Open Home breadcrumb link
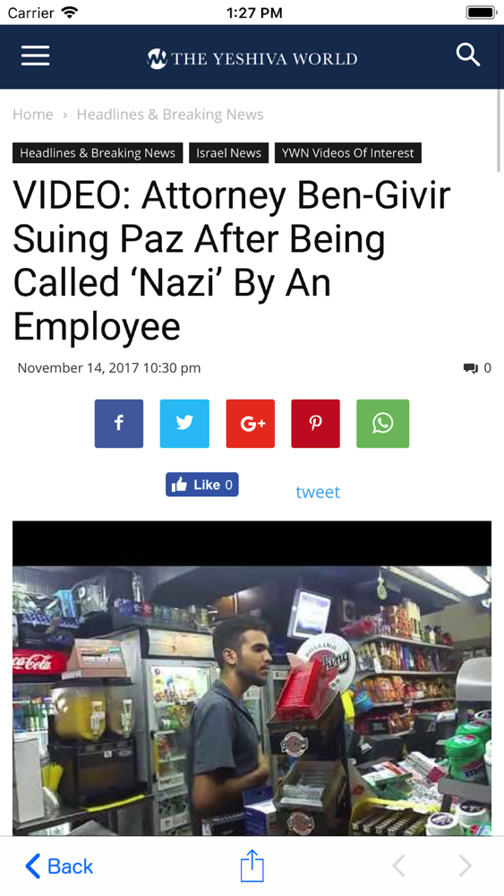Image resolution: width=504 pixels, height=896 pixels. pyautogui.click(x=32, y=115)
